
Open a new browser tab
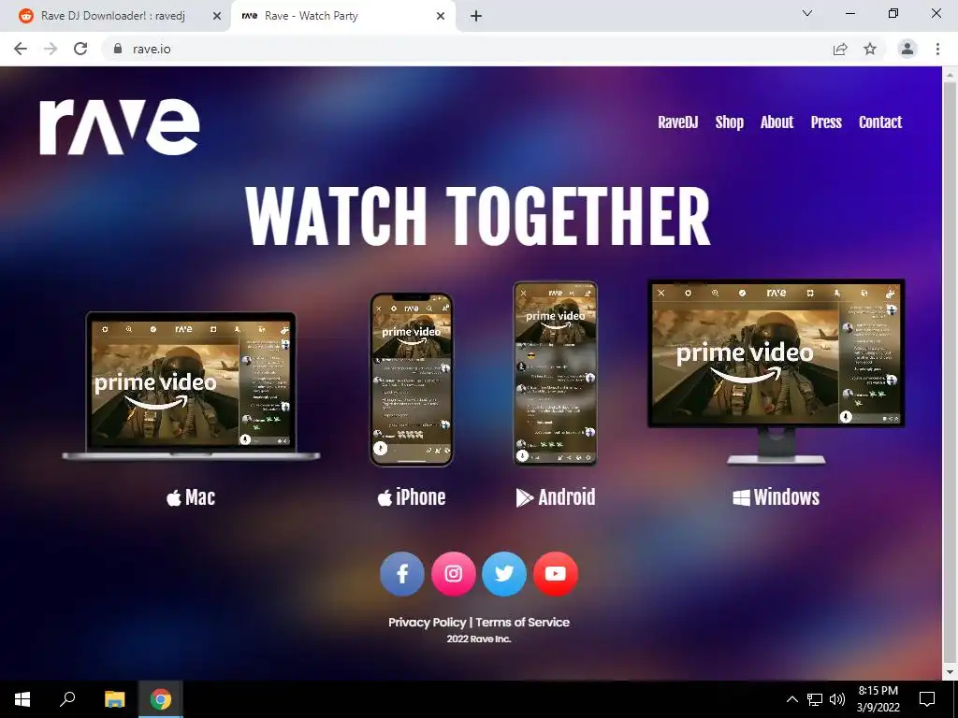coord(476,17)
